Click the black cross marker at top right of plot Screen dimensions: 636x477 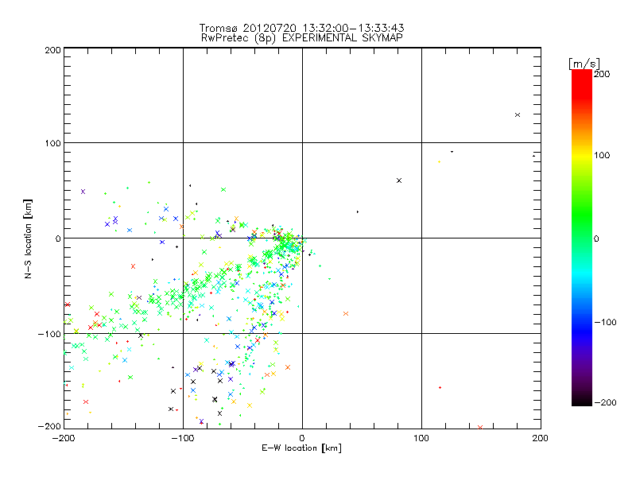pyautogui.click(x=518, y=114)
